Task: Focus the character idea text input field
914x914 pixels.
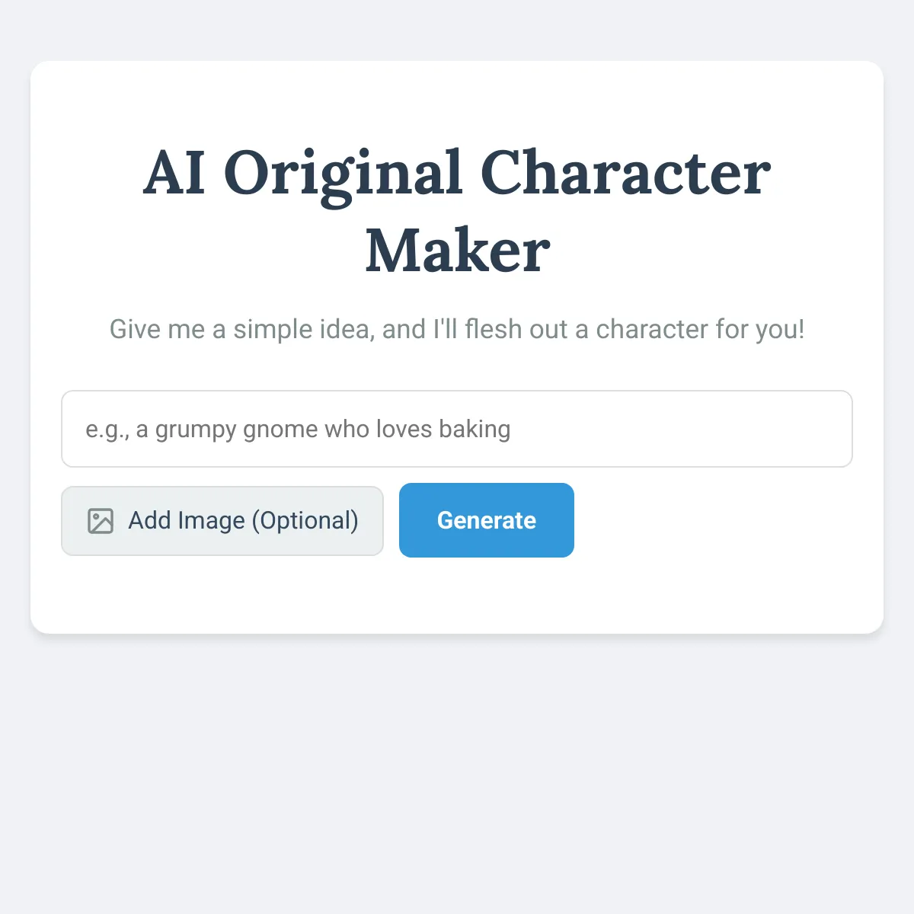Action: coord(457,429)
